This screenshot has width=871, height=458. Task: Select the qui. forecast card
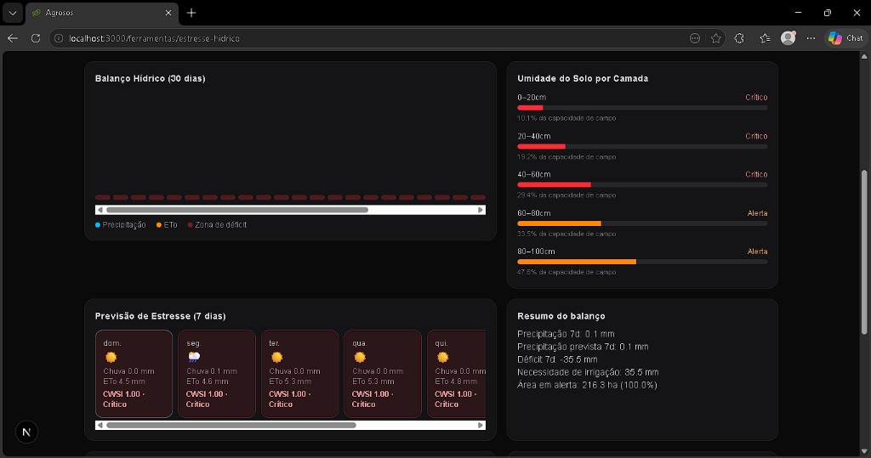(457, 374)
